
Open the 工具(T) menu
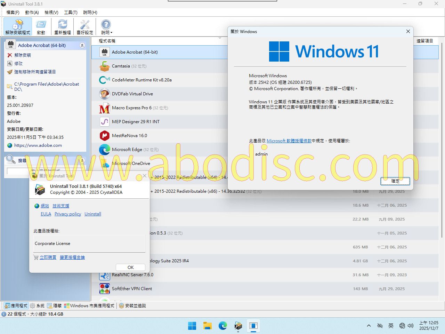[x=71, y=13]
